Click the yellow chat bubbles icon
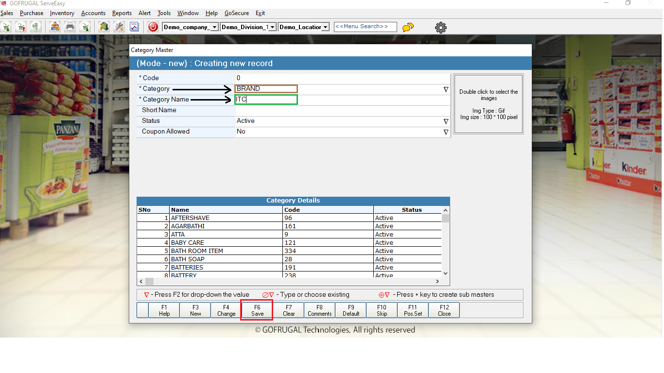This screenshot has width=664, height=373. [x=408, y=27]
